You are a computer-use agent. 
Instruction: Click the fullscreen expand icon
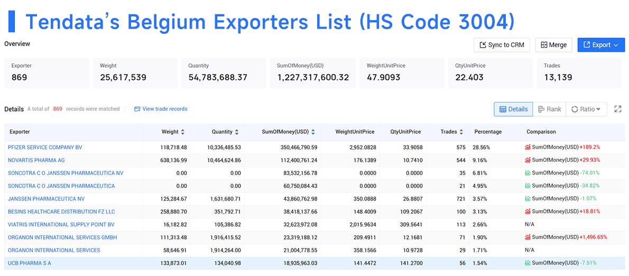point(618,109)
